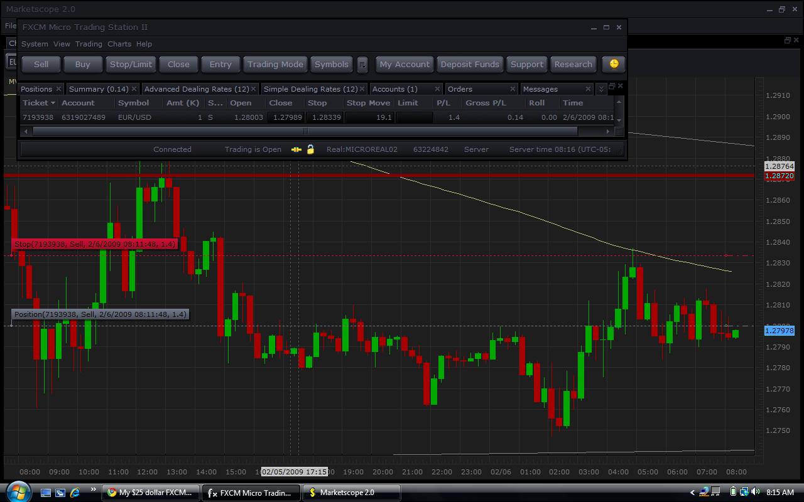The image size is (804, 502).
Task: Switch to Marketscope 2.0 taskbar button
Action: coord(351,493)
